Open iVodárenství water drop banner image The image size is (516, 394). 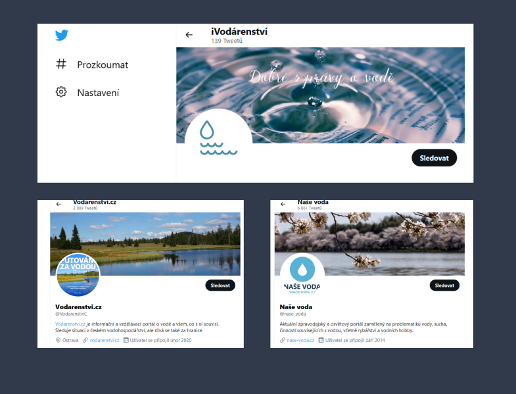321,95
